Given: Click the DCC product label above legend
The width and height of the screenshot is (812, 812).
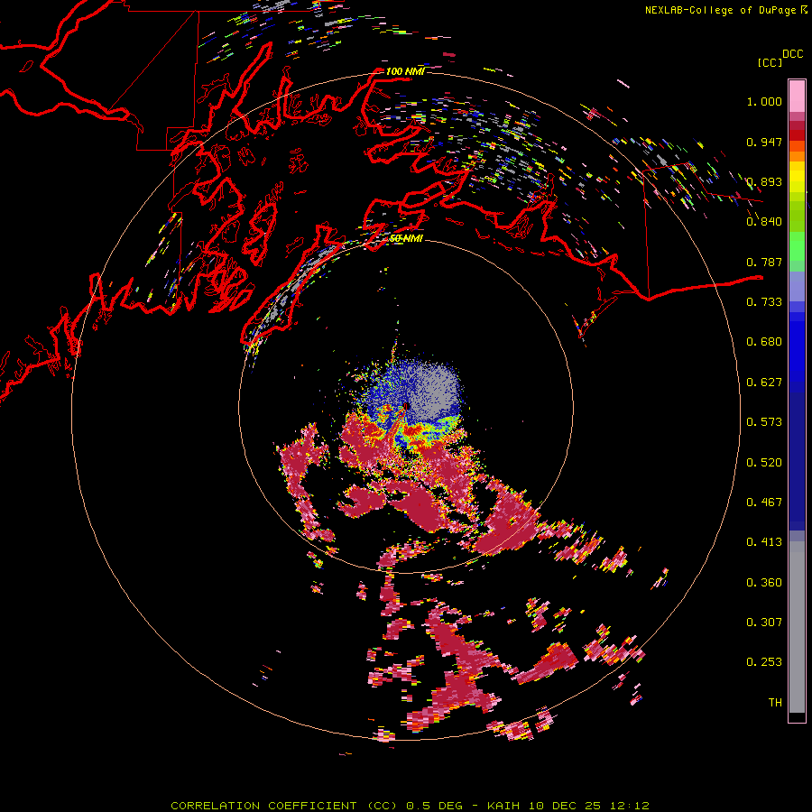Looking at the screenshot, I should tap(793, 54).
